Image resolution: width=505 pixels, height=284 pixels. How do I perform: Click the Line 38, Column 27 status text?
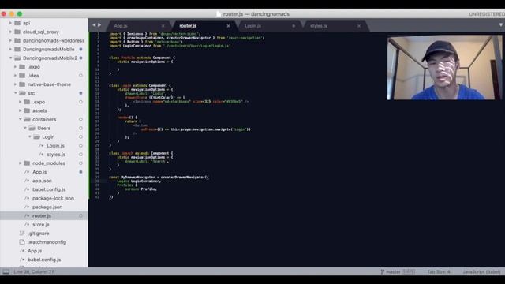click(34, 271)
